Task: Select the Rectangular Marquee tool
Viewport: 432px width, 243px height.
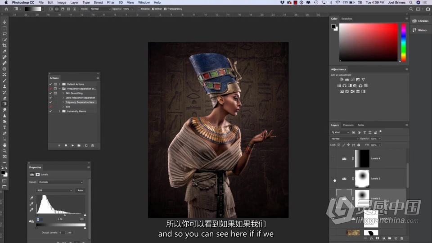Action: pos(4,28)
